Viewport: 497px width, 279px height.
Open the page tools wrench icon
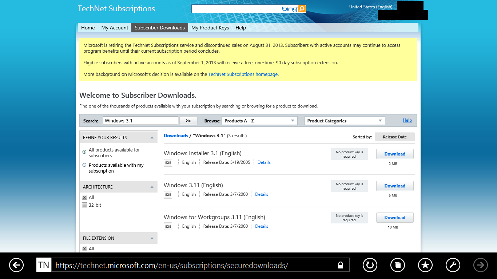[453, 265]
